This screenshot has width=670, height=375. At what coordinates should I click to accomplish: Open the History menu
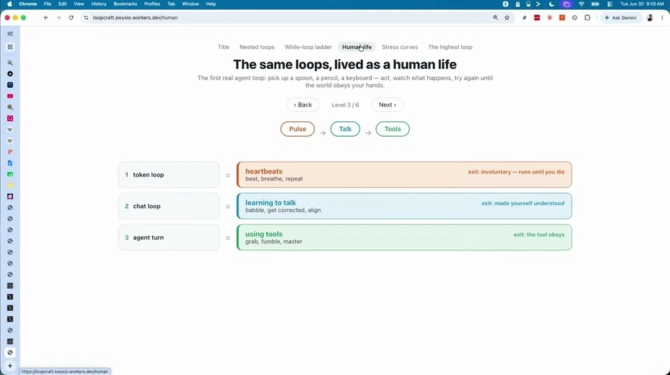[98, 4]
